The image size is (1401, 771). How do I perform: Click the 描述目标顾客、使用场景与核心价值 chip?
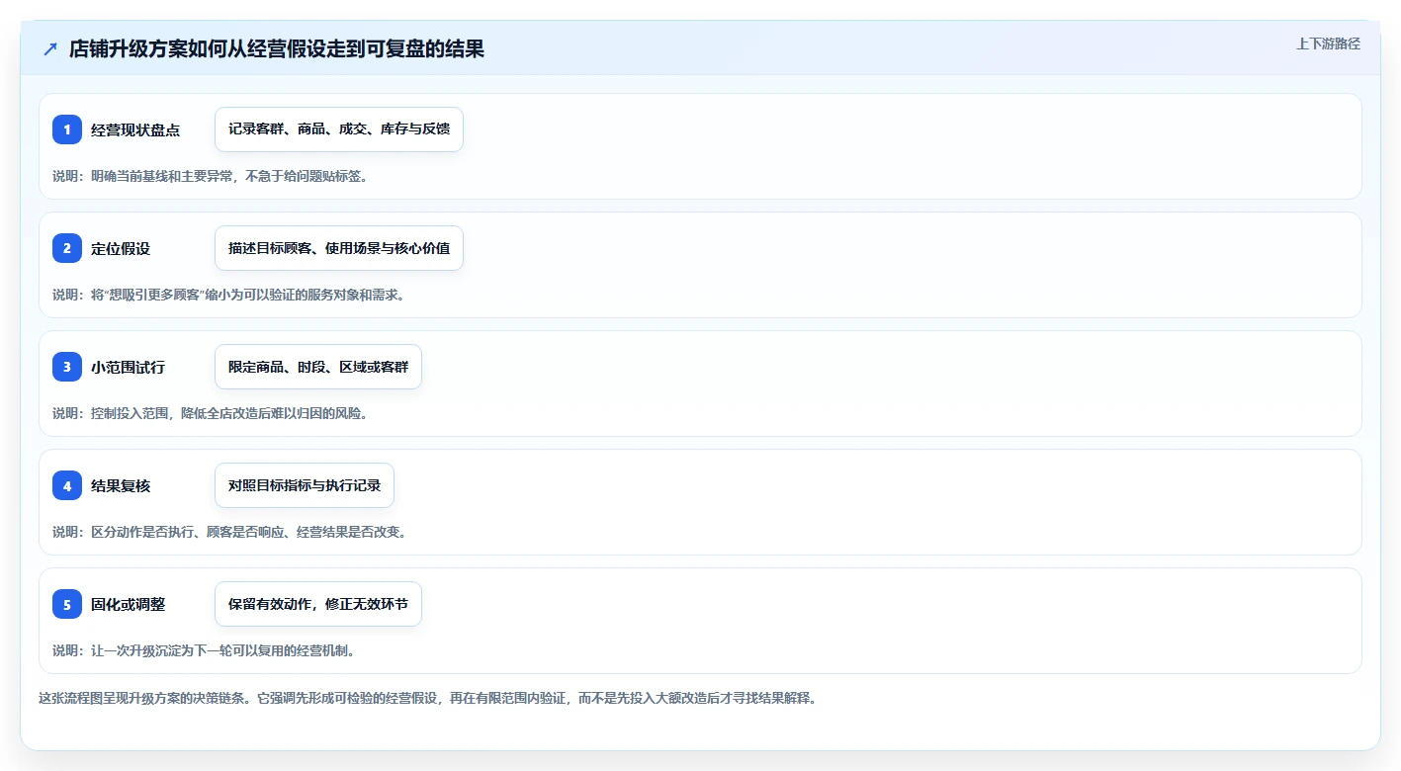point(339,248)
